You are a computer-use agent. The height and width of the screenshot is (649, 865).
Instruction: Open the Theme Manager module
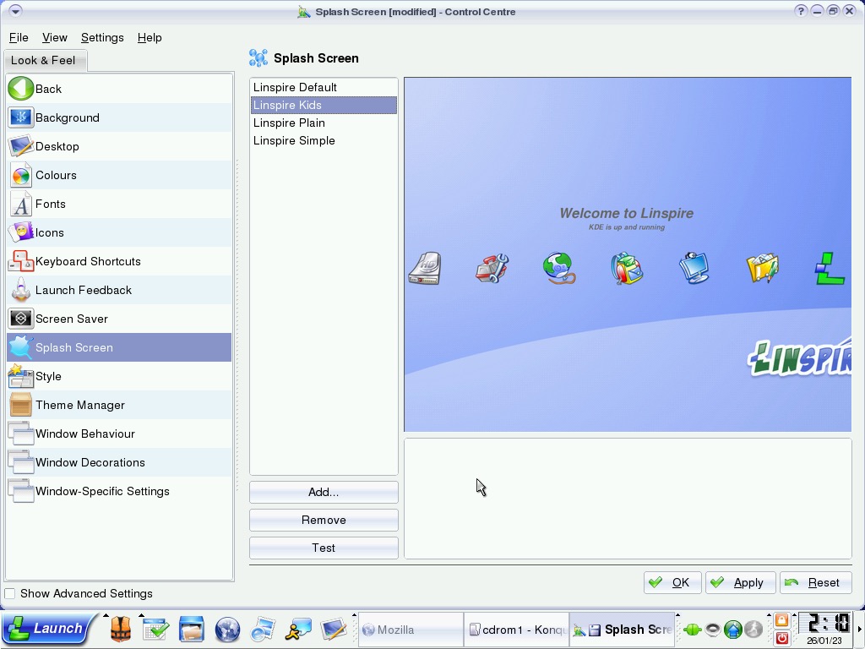pos(79,405)
